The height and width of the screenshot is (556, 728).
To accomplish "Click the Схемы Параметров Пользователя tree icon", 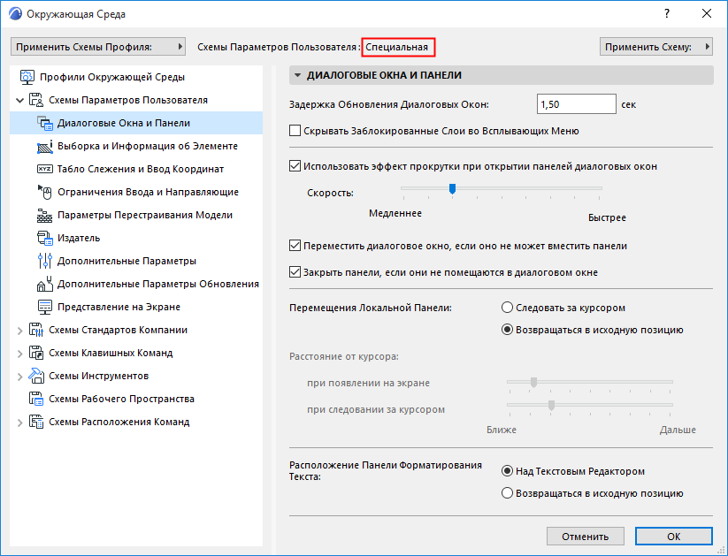I will tap(36, 100).
